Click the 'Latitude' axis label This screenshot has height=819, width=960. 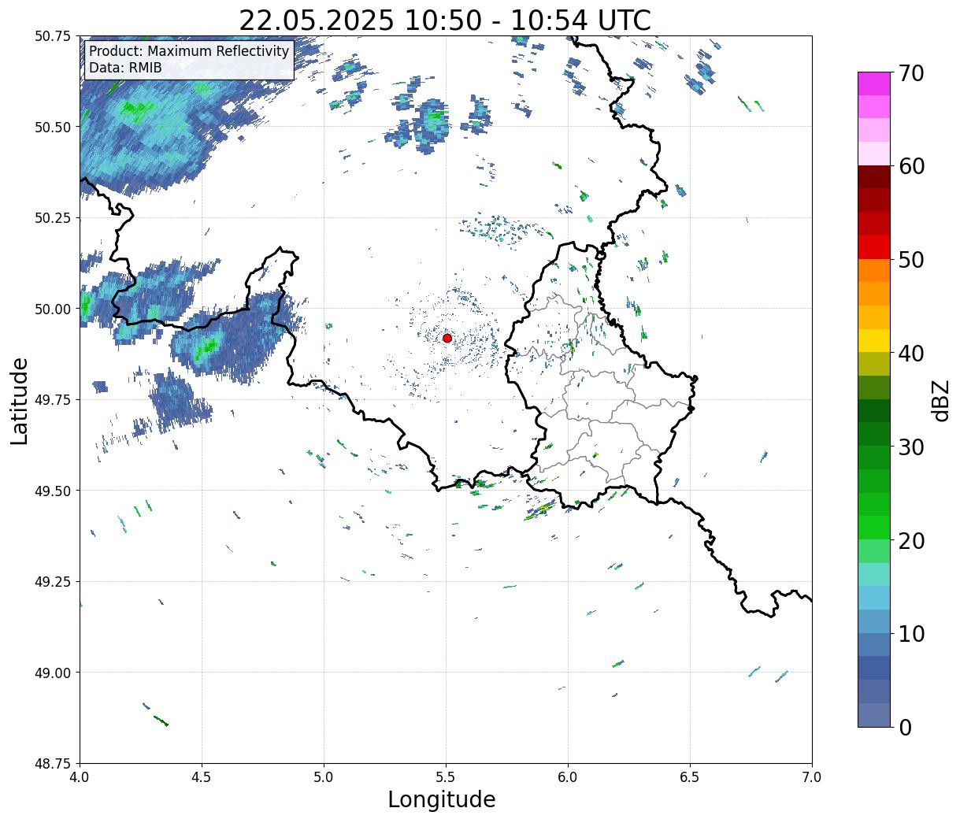tap(20, 401)
